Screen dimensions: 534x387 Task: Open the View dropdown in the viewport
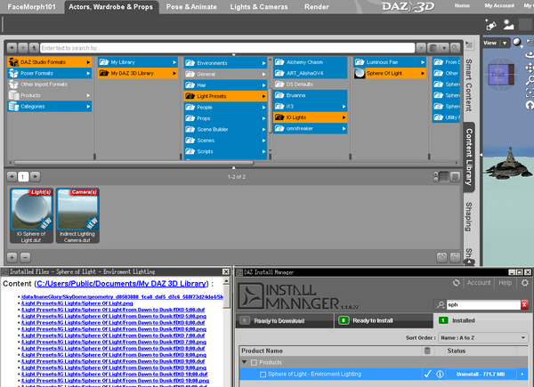point(496,43)
